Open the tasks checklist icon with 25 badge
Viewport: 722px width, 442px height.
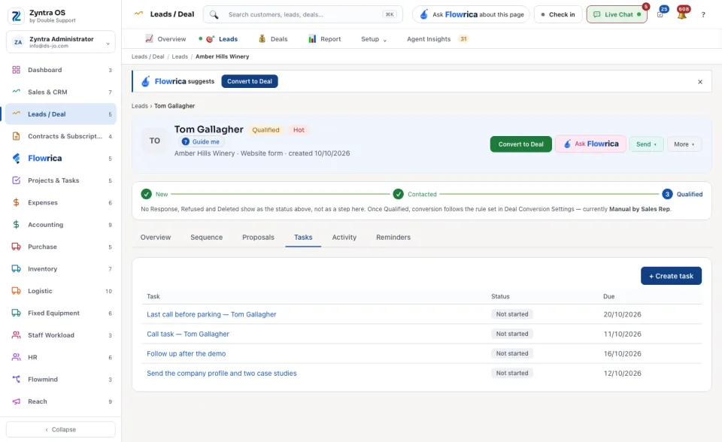(661, 14)
